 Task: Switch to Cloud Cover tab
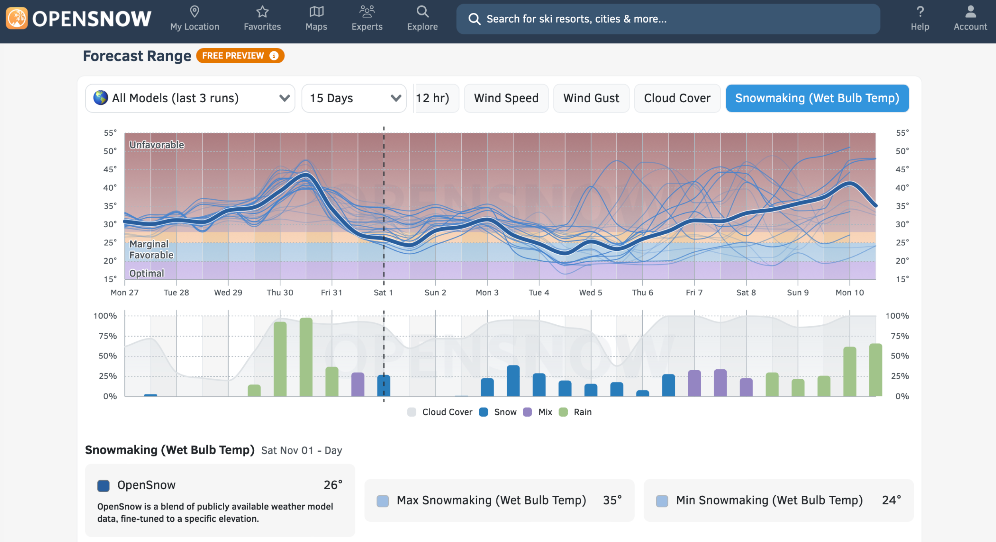[677, 98]
